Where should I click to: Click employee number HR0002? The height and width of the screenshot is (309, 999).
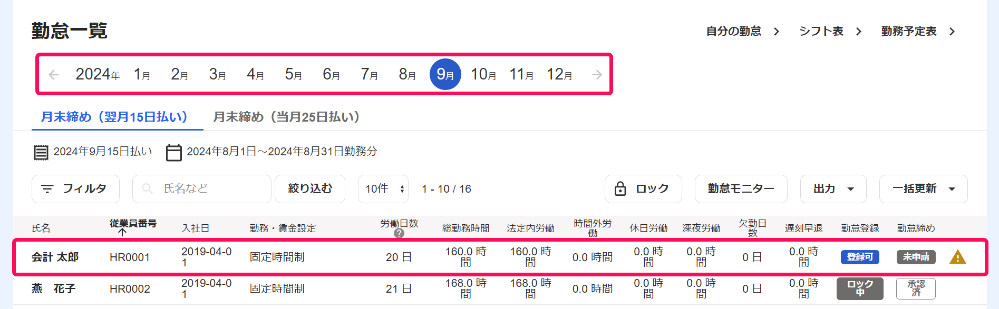[130, 289]
